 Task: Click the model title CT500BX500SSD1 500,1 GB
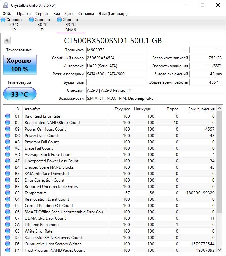[x=113, y=41]
